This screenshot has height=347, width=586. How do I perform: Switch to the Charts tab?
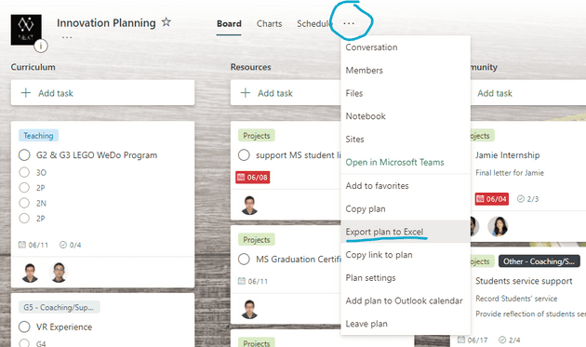coord(269,23)
